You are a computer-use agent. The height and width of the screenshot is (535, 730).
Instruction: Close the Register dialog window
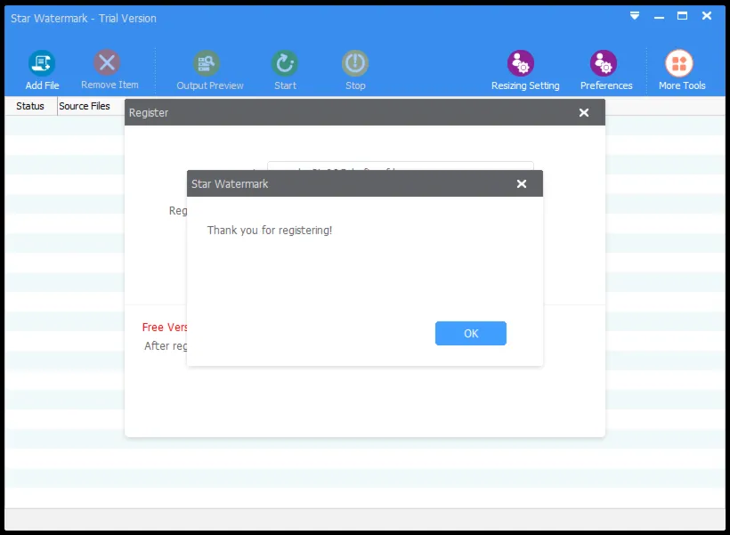[x=584, y=113]
